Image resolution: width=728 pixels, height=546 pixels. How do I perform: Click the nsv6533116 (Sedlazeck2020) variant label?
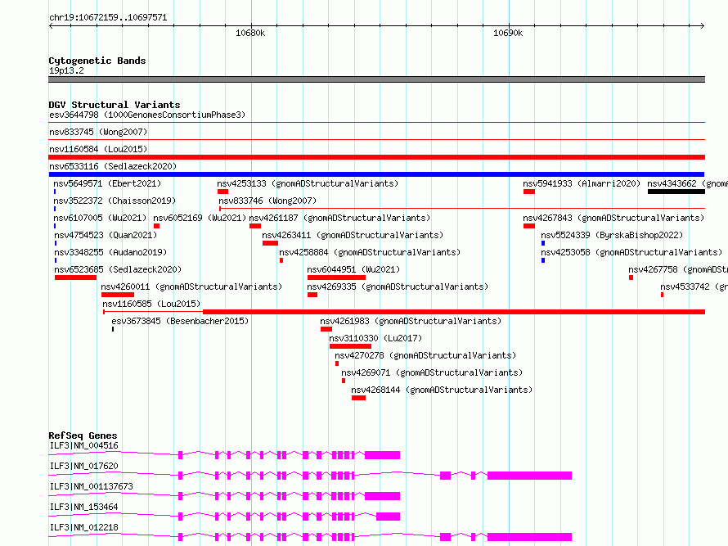[x=113, y=166]
